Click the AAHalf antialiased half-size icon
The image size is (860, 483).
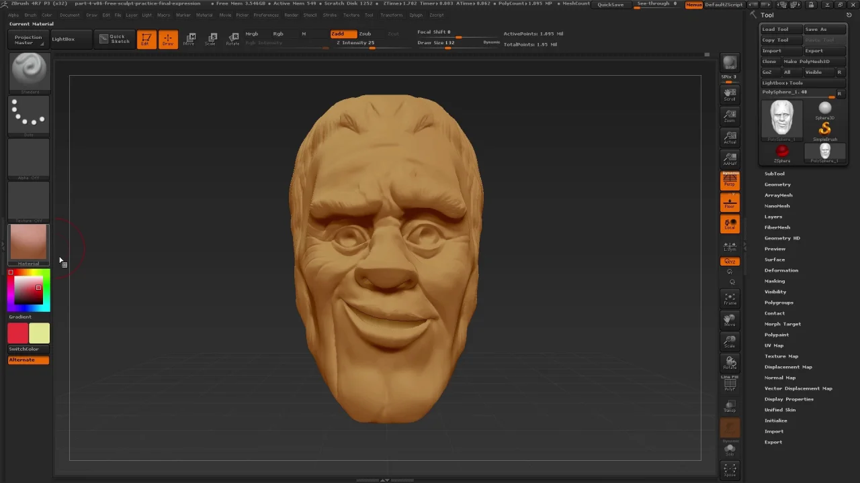coord(730,158)
